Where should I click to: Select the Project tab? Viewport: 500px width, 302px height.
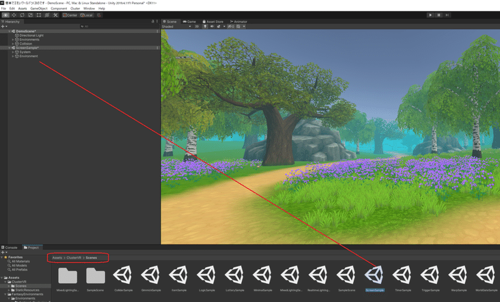click(x=31, y=248)
